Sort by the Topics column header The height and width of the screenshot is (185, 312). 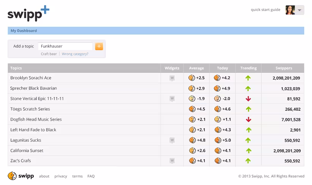[16, 68]
